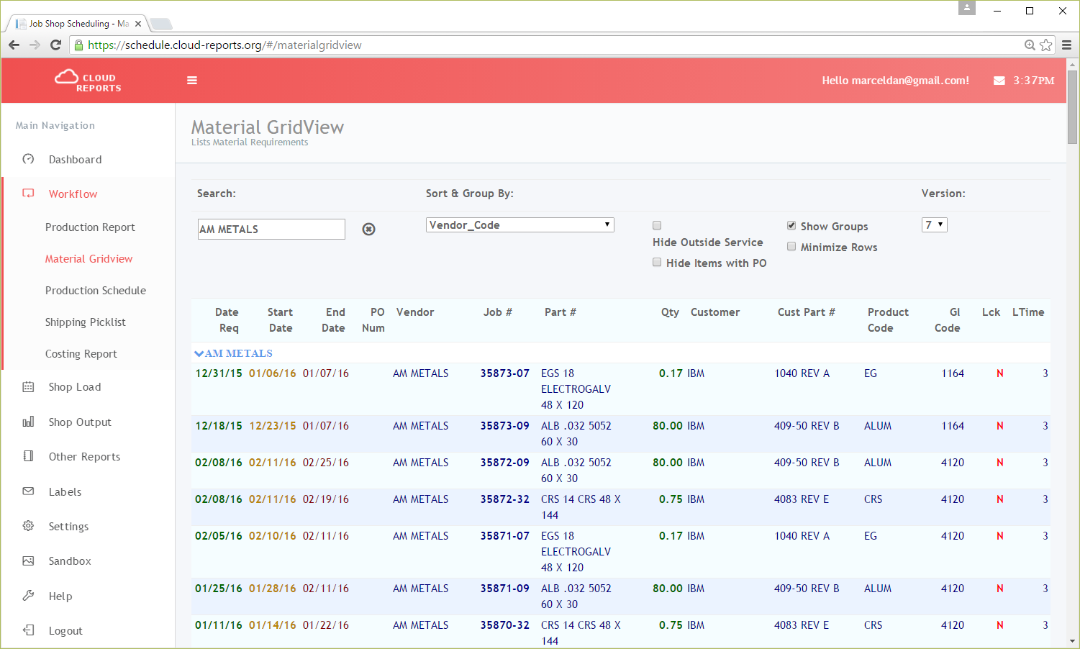Click the browser address bar URL

click(x=224, y=45)
